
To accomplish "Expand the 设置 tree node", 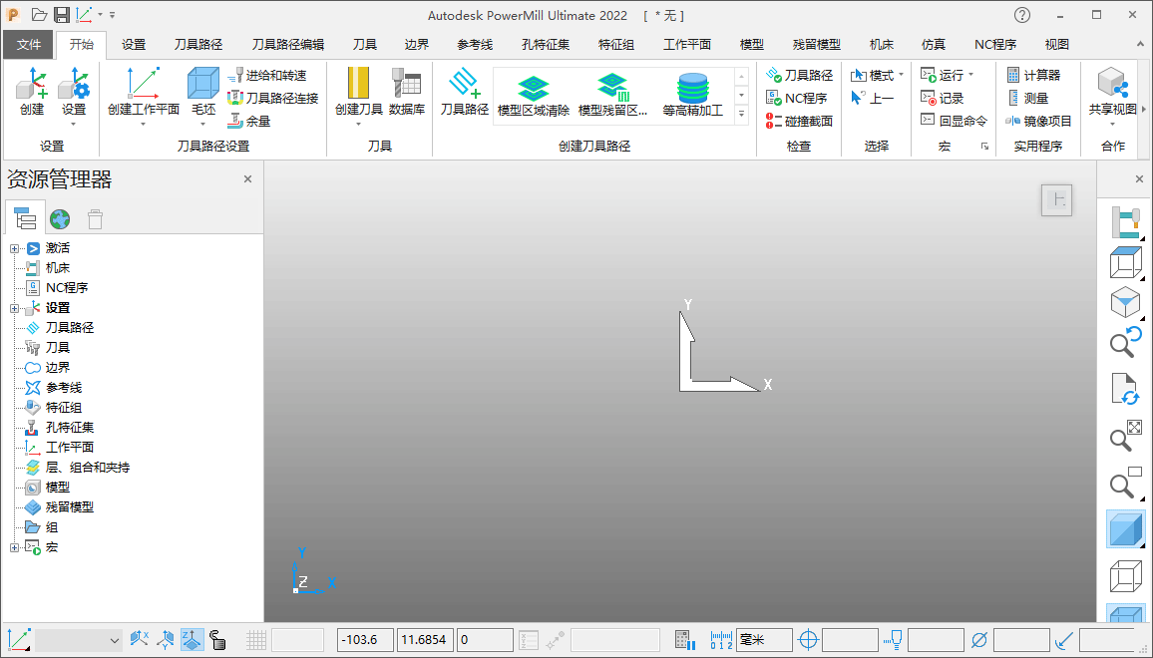I will (x=14, y=308).
